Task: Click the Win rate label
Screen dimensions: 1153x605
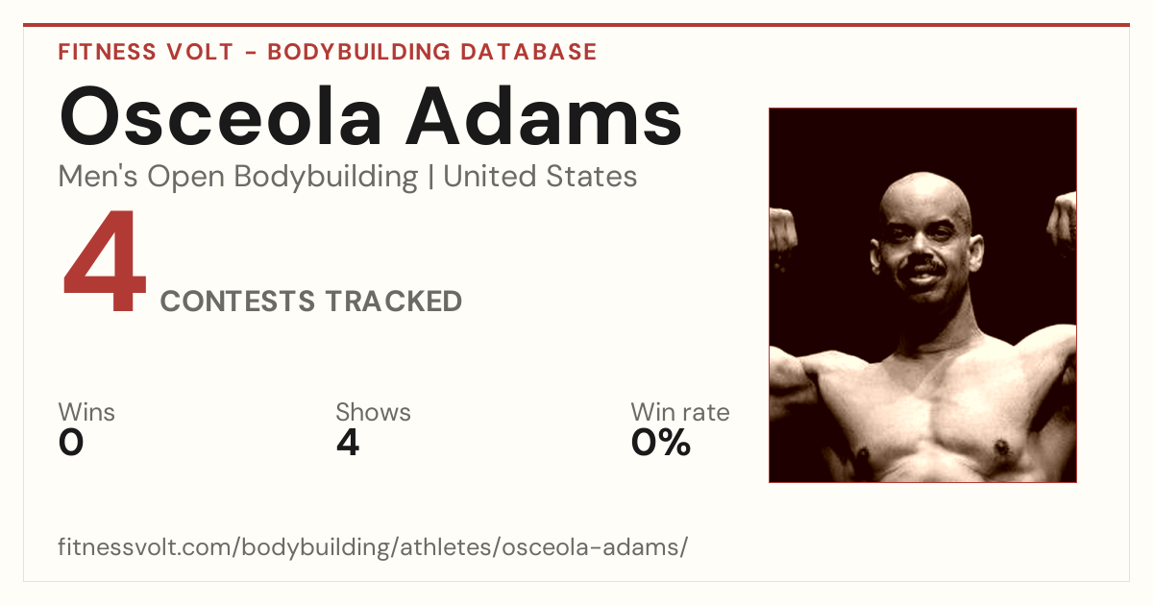Action: point(680,413)
